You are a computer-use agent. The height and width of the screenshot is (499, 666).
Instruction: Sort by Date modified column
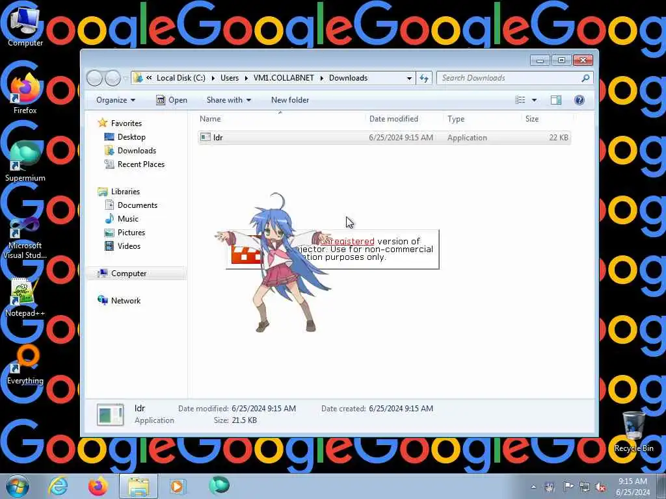pos(404,119)
